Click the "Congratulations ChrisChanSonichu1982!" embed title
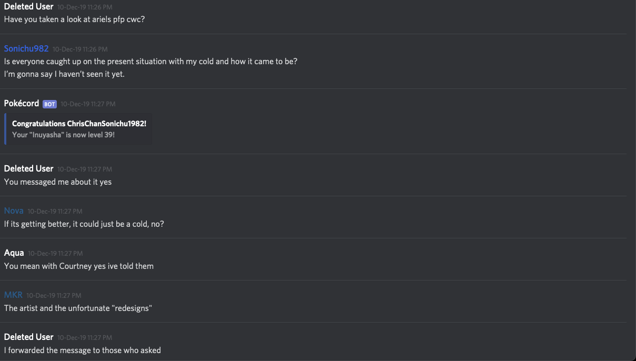This screenshot has height=361, width=636. tap(79, 124)
